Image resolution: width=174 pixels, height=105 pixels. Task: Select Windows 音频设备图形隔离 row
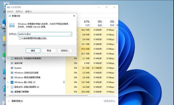[61, 77]
